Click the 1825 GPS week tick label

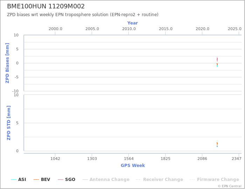pyautogui.click(x=166, y=159)
